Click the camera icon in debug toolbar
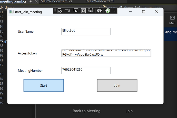 [67, 11]
